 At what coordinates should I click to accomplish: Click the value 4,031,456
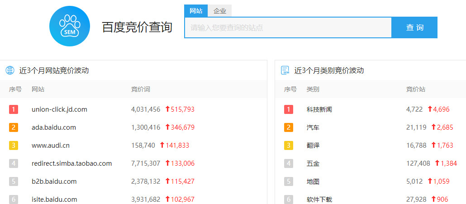tap(146, 109)
